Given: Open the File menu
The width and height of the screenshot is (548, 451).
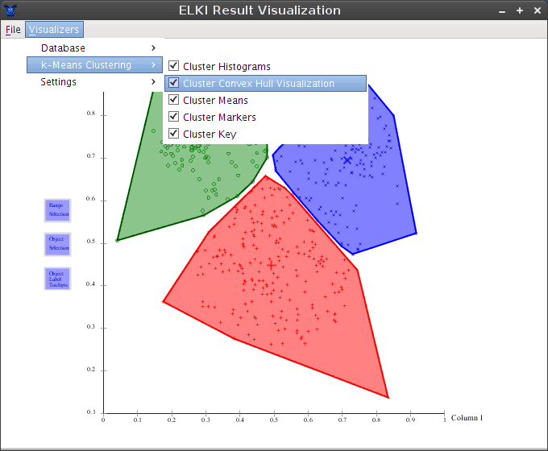Looking at the screenshot, I should point(13,30).
